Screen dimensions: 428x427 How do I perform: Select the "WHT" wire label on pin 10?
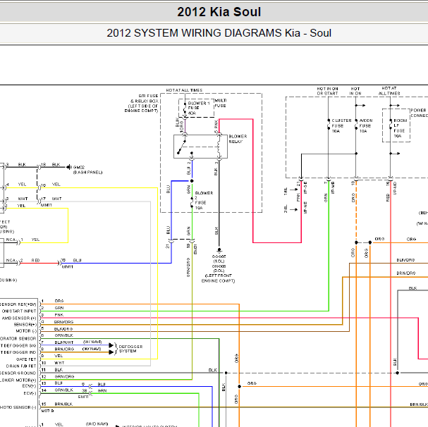point(59,363)
